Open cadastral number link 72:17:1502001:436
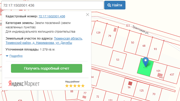The height and width of the screenshot is (101, 180). [x=52, y=16]
